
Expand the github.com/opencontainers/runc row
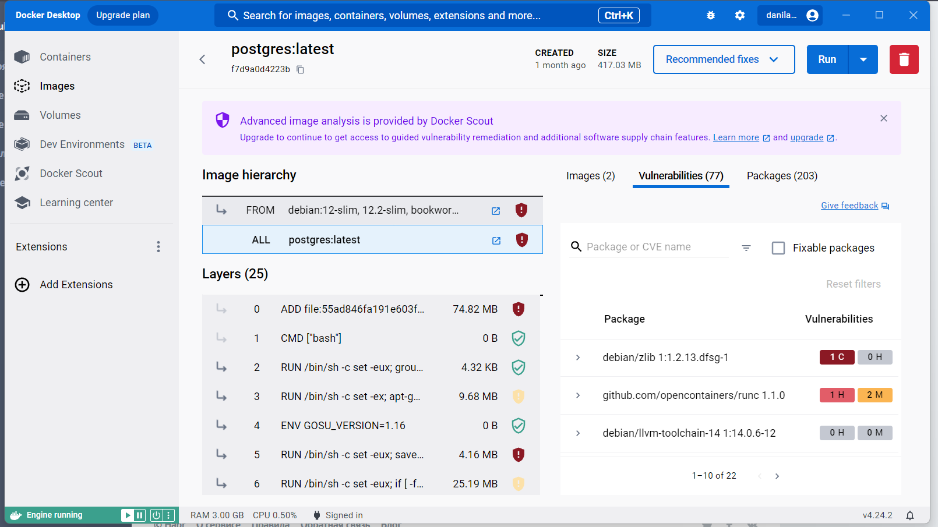tap(578, 395)
